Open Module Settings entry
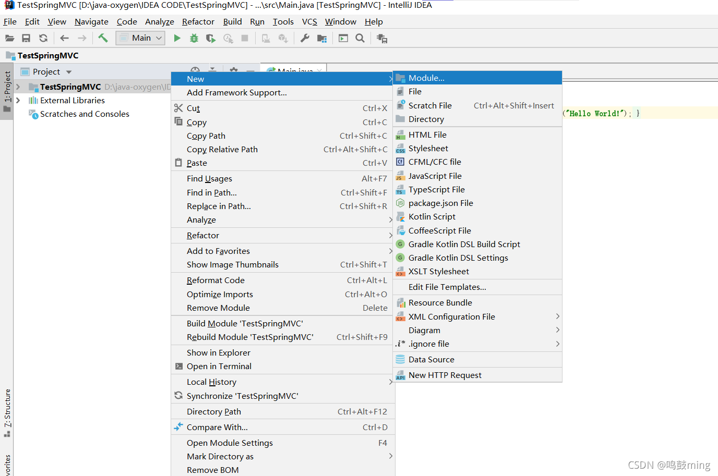Screen dimensions: 718x476 [283, 443]
